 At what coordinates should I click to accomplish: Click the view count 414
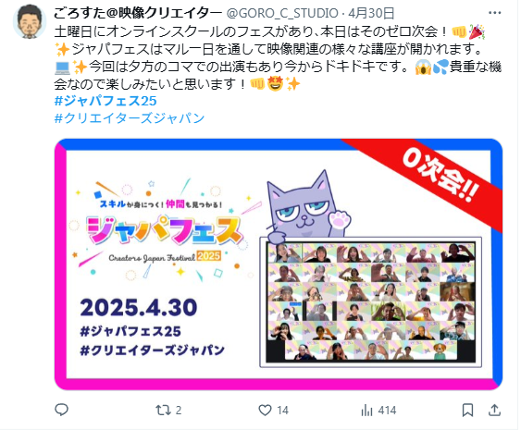[387, 411]
